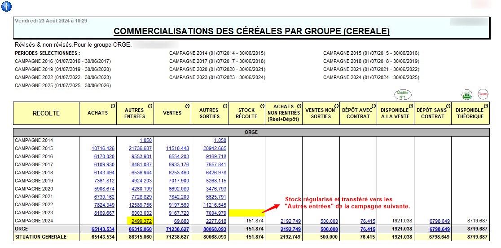The width and height of the screenshot is (501, 248).
Task: Click the red Camp circle icon
Action: point(483,94)
